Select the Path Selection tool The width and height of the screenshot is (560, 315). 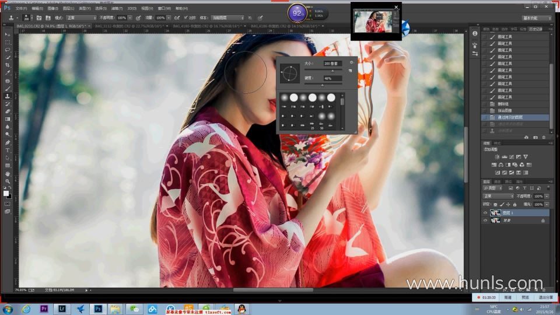click(8, 158)
